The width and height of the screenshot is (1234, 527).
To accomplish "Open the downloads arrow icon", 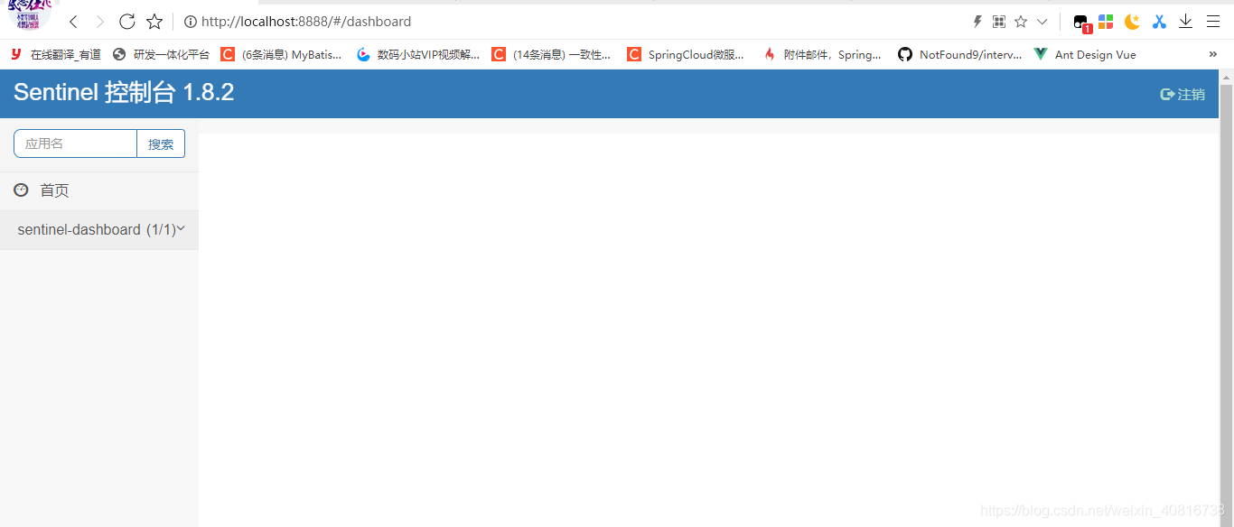I will pyautogui.click(x=1186, y=22).
